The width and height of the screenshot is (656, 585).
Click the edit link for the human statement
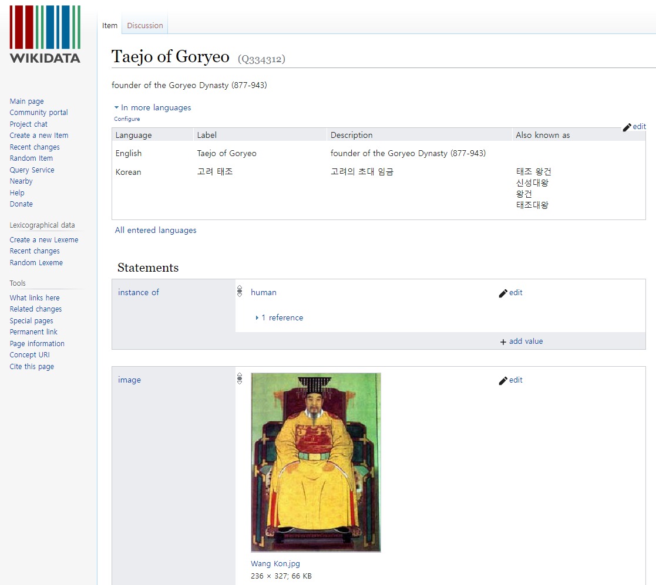coord(511,293)
